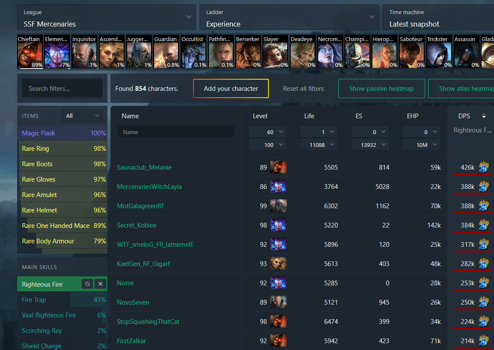Sort table by ES column header
Image resolution: width=494 pixels, height=350 pixels.
click(x=359, y=116)
